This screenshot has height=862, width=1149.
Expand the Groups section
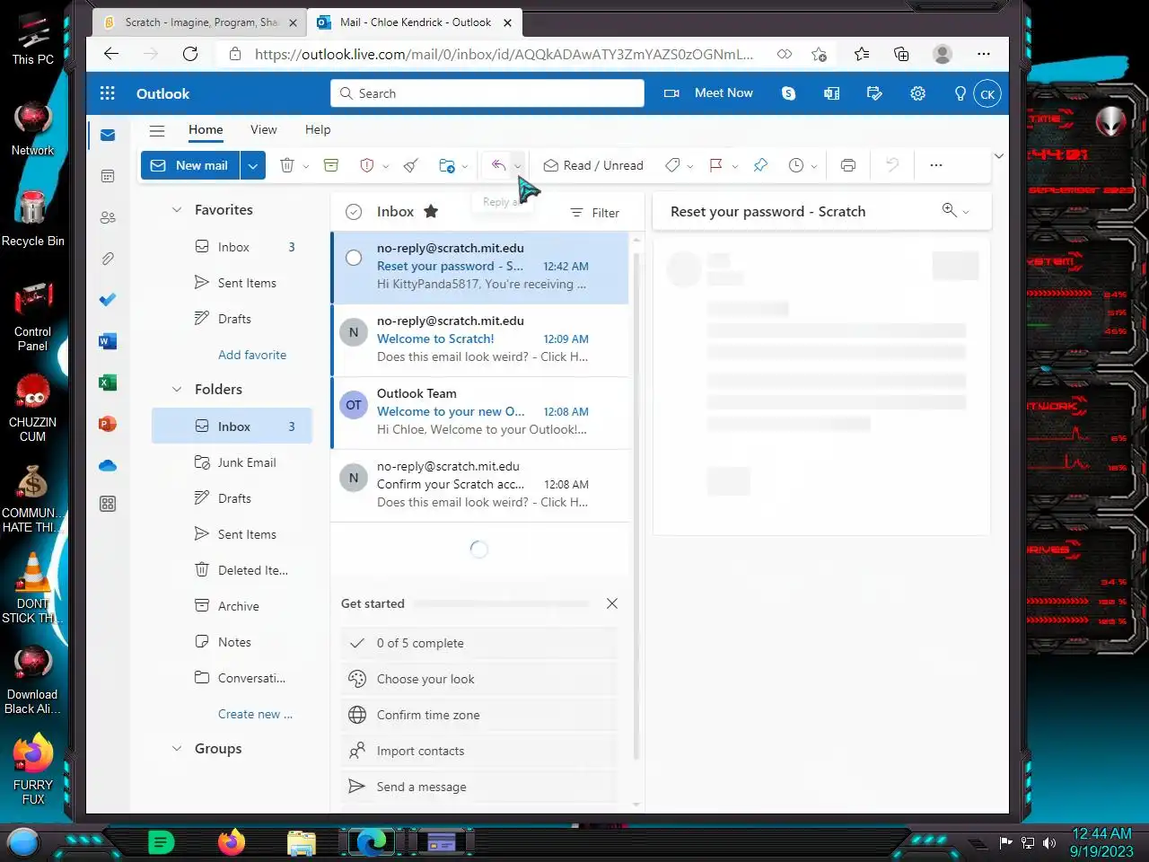pos(177,749)
